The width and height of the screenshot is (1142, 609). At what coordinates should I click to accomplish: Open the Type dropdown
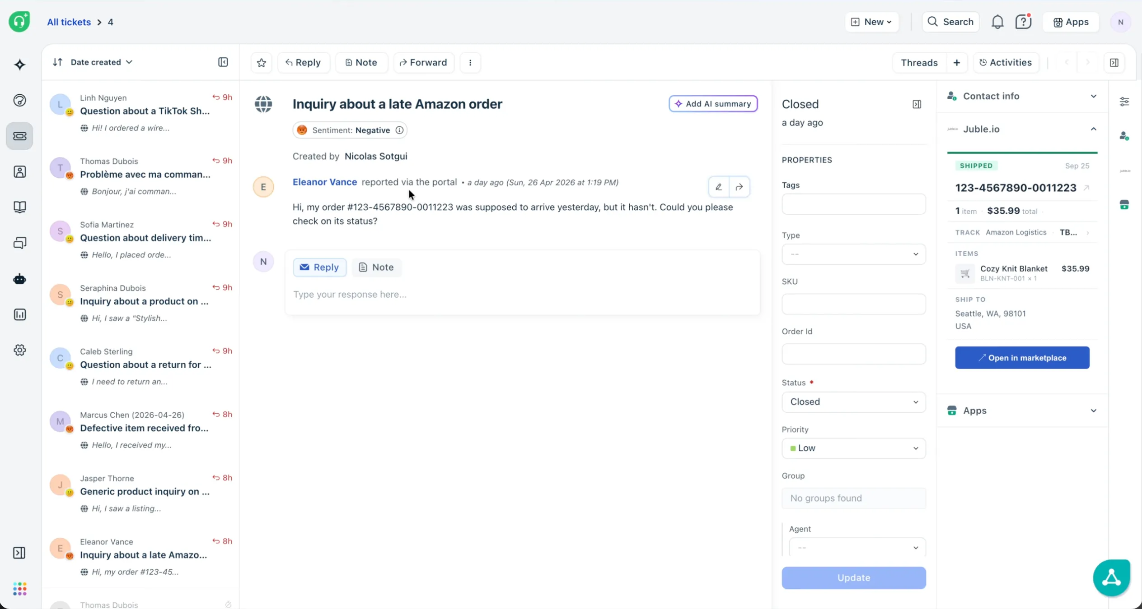click(x=853, y=254)
